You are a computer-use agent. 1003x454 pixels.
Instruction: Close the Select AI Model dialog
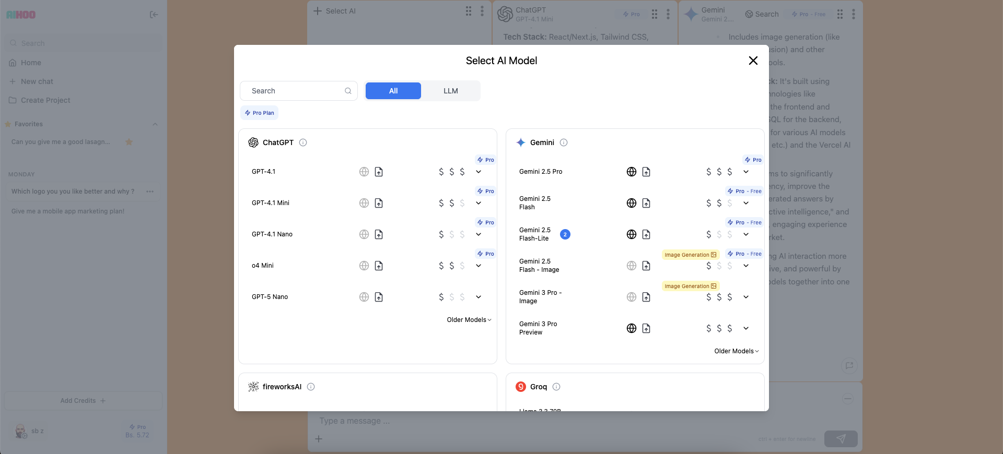tap(753, 61)
